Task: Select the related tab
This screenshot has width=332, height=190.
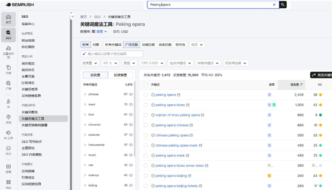Action: coord(180,44)
